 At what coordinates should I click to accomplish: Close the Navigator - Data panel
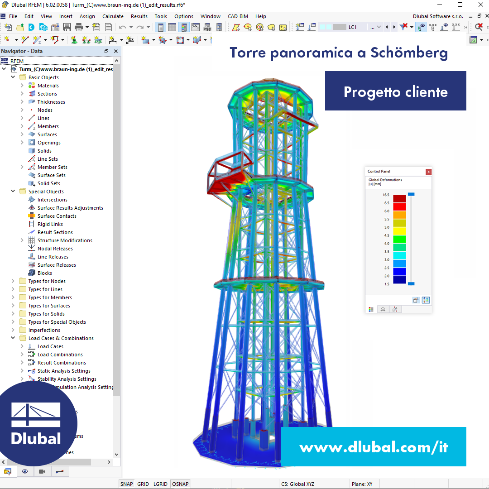tap(116, 51)
